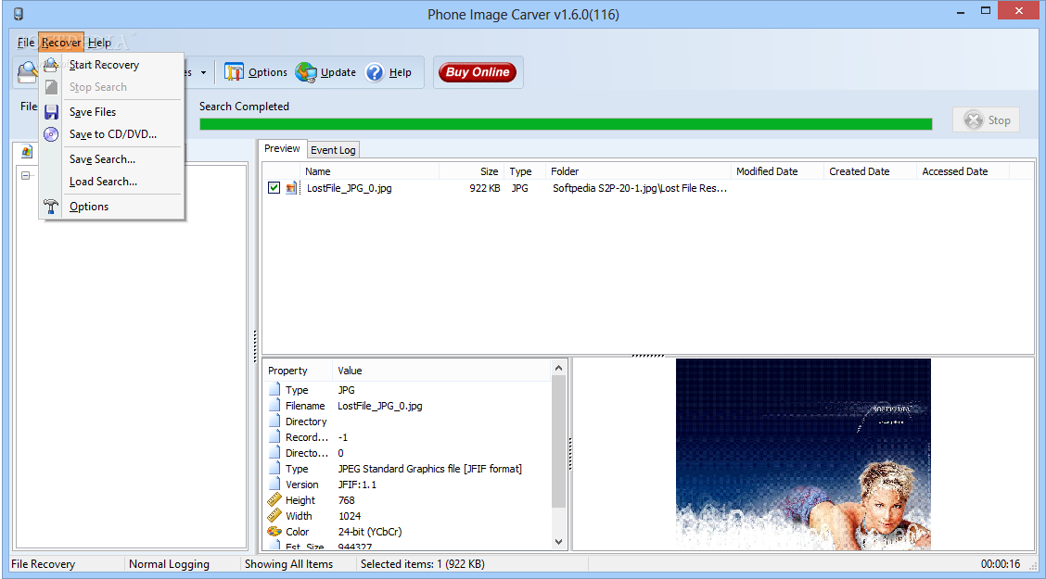Click the Stop button beside progress bar
Image resolution: width=1046 pixels, height=579 pixels.
(x=986, y=120)
